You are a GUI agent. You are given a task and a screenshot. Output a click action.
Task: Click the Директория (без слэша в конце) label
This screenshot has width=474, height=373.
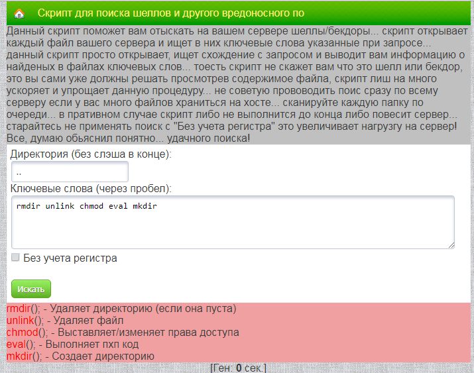click(x=91, y=154)
